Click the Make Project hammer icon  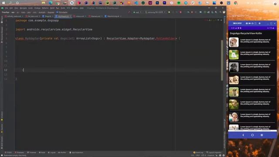coord(129,12)
